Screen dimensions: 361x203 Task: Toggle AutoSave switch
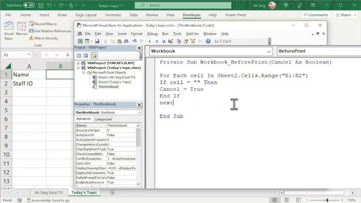click(29, 5)
